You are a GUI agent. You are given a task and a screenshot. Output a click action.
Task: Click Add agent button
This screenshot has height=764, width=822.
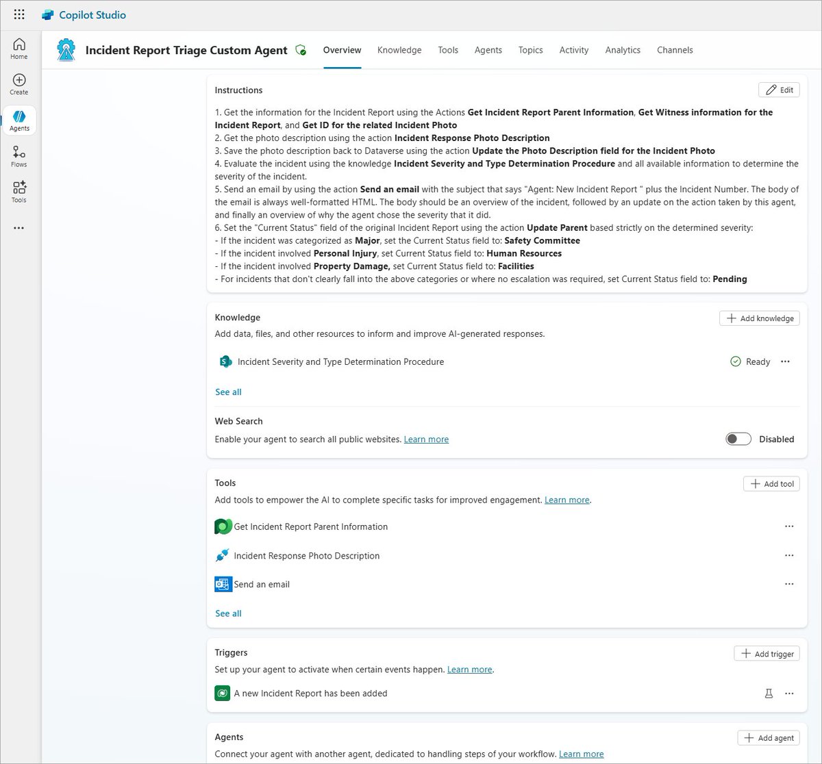point(769,738)
